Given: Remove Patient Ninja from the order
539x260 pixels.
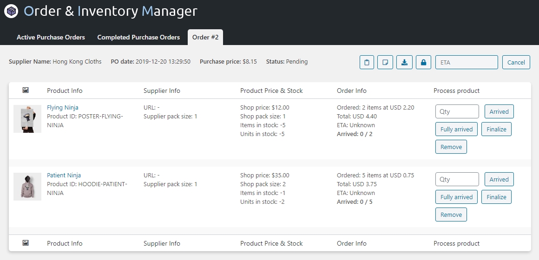Looking at the screenshot, I should click(451, 214).
